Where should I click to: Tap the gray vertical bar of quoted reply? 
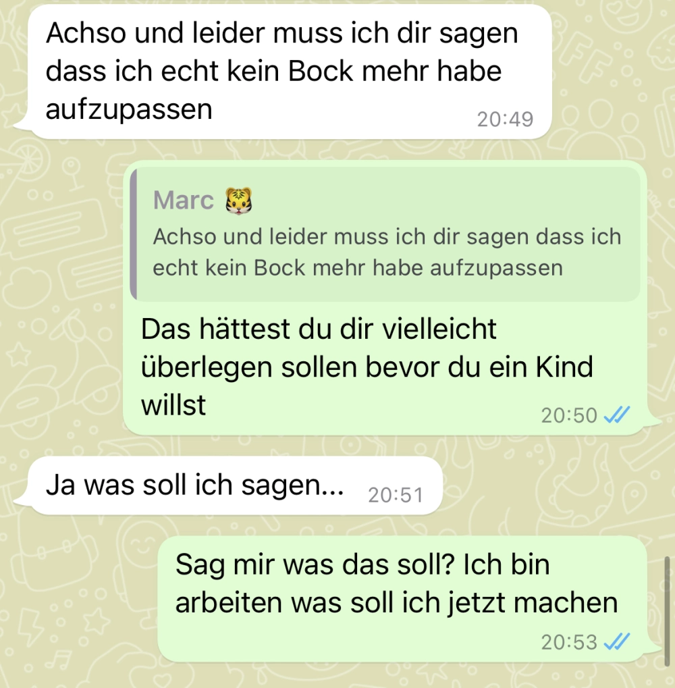pos(134,235)
